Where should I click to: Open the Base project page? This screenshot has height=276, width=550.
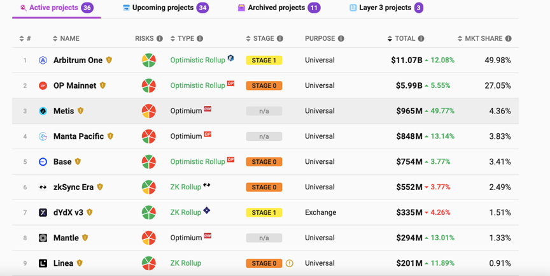62,162
